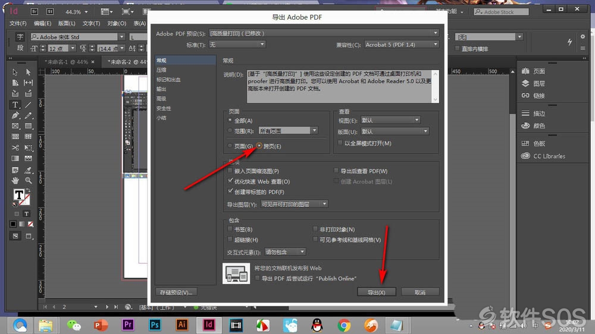The image size is (595, 334).
Task: Open the 范围 所有页面 dropdown
Action: (x=288, y=130)
